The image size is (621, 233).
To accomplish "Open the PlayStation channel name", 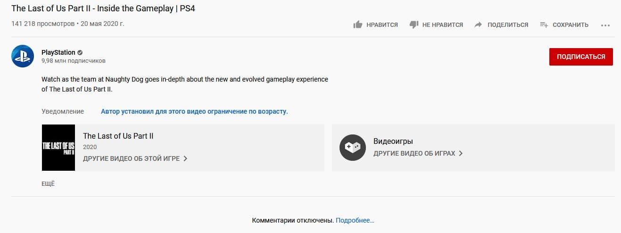I will click(58, 52).
